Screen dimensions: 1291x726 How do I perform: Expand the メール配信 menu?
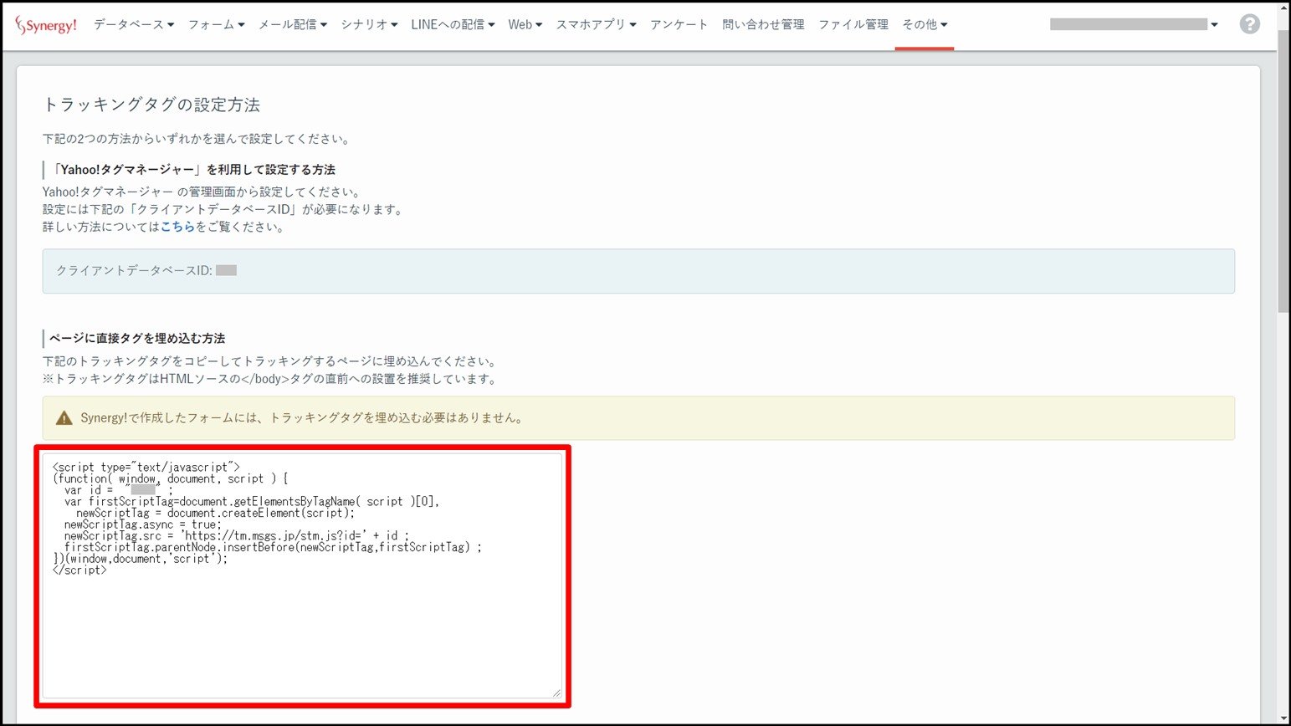pos(292,25)
